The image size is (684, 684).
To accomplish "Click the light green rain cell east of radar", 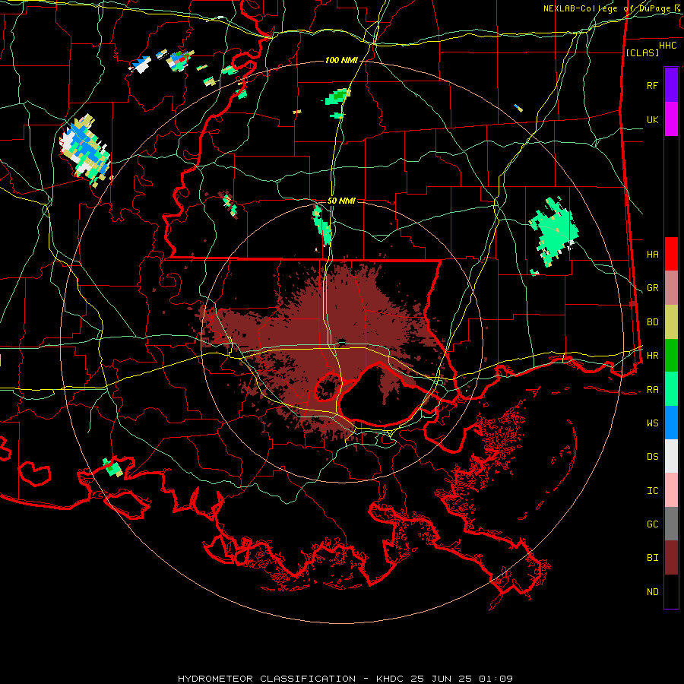I will (x=553, y=231).
